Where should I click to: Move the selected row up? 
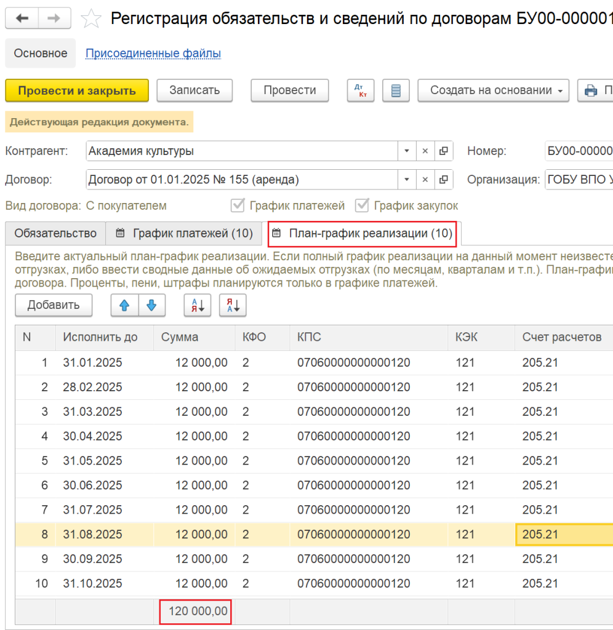coord(124,305)
